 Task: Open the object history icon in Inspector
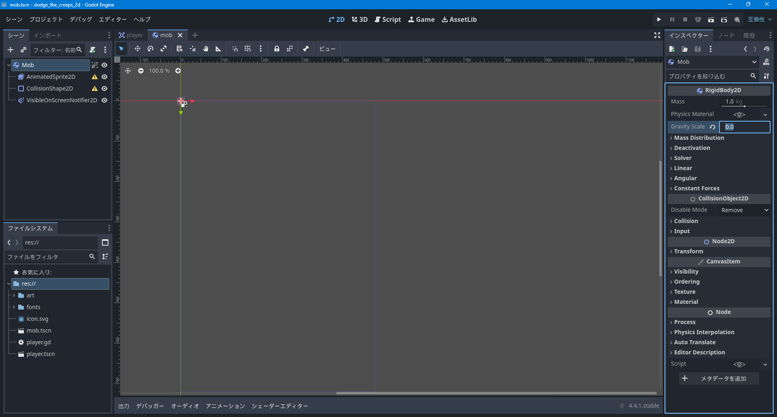(766, 49)
